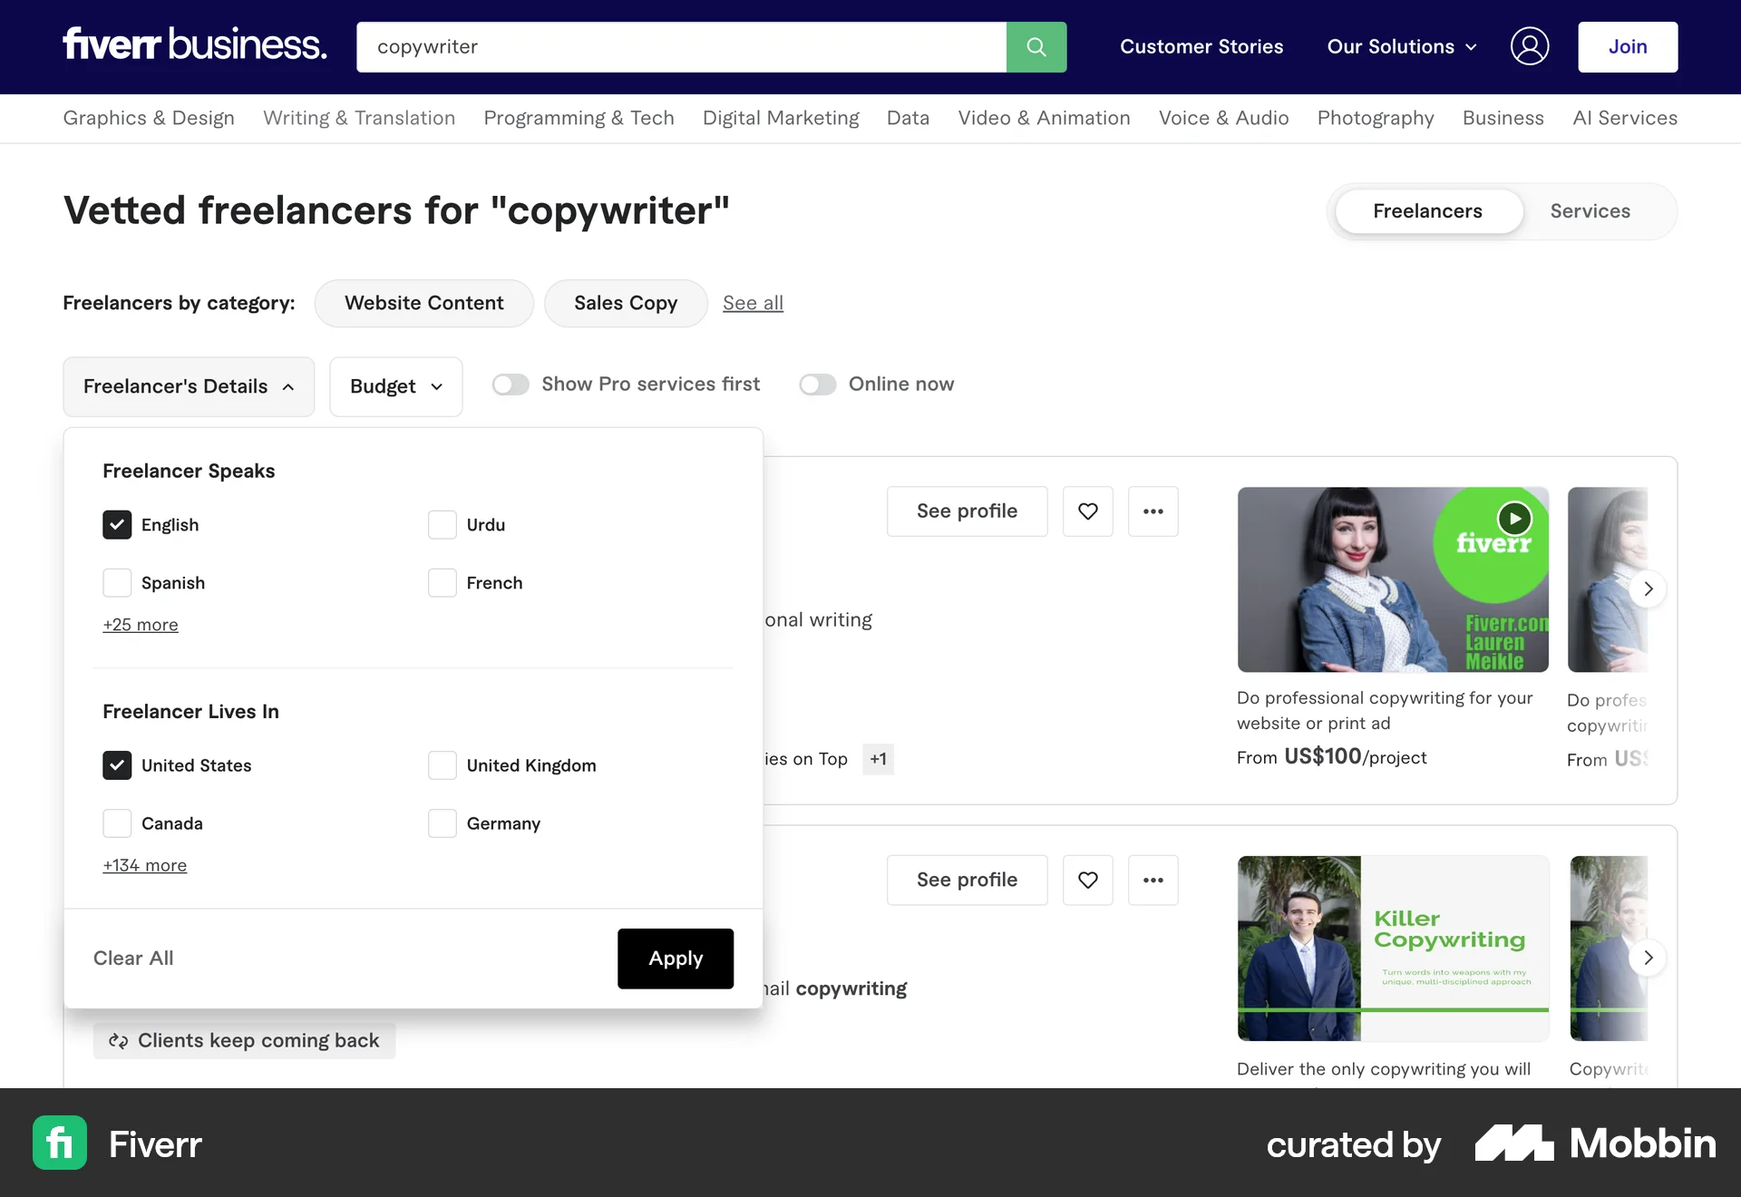Click the next arrow on the first carousel

coord(1649,589)
